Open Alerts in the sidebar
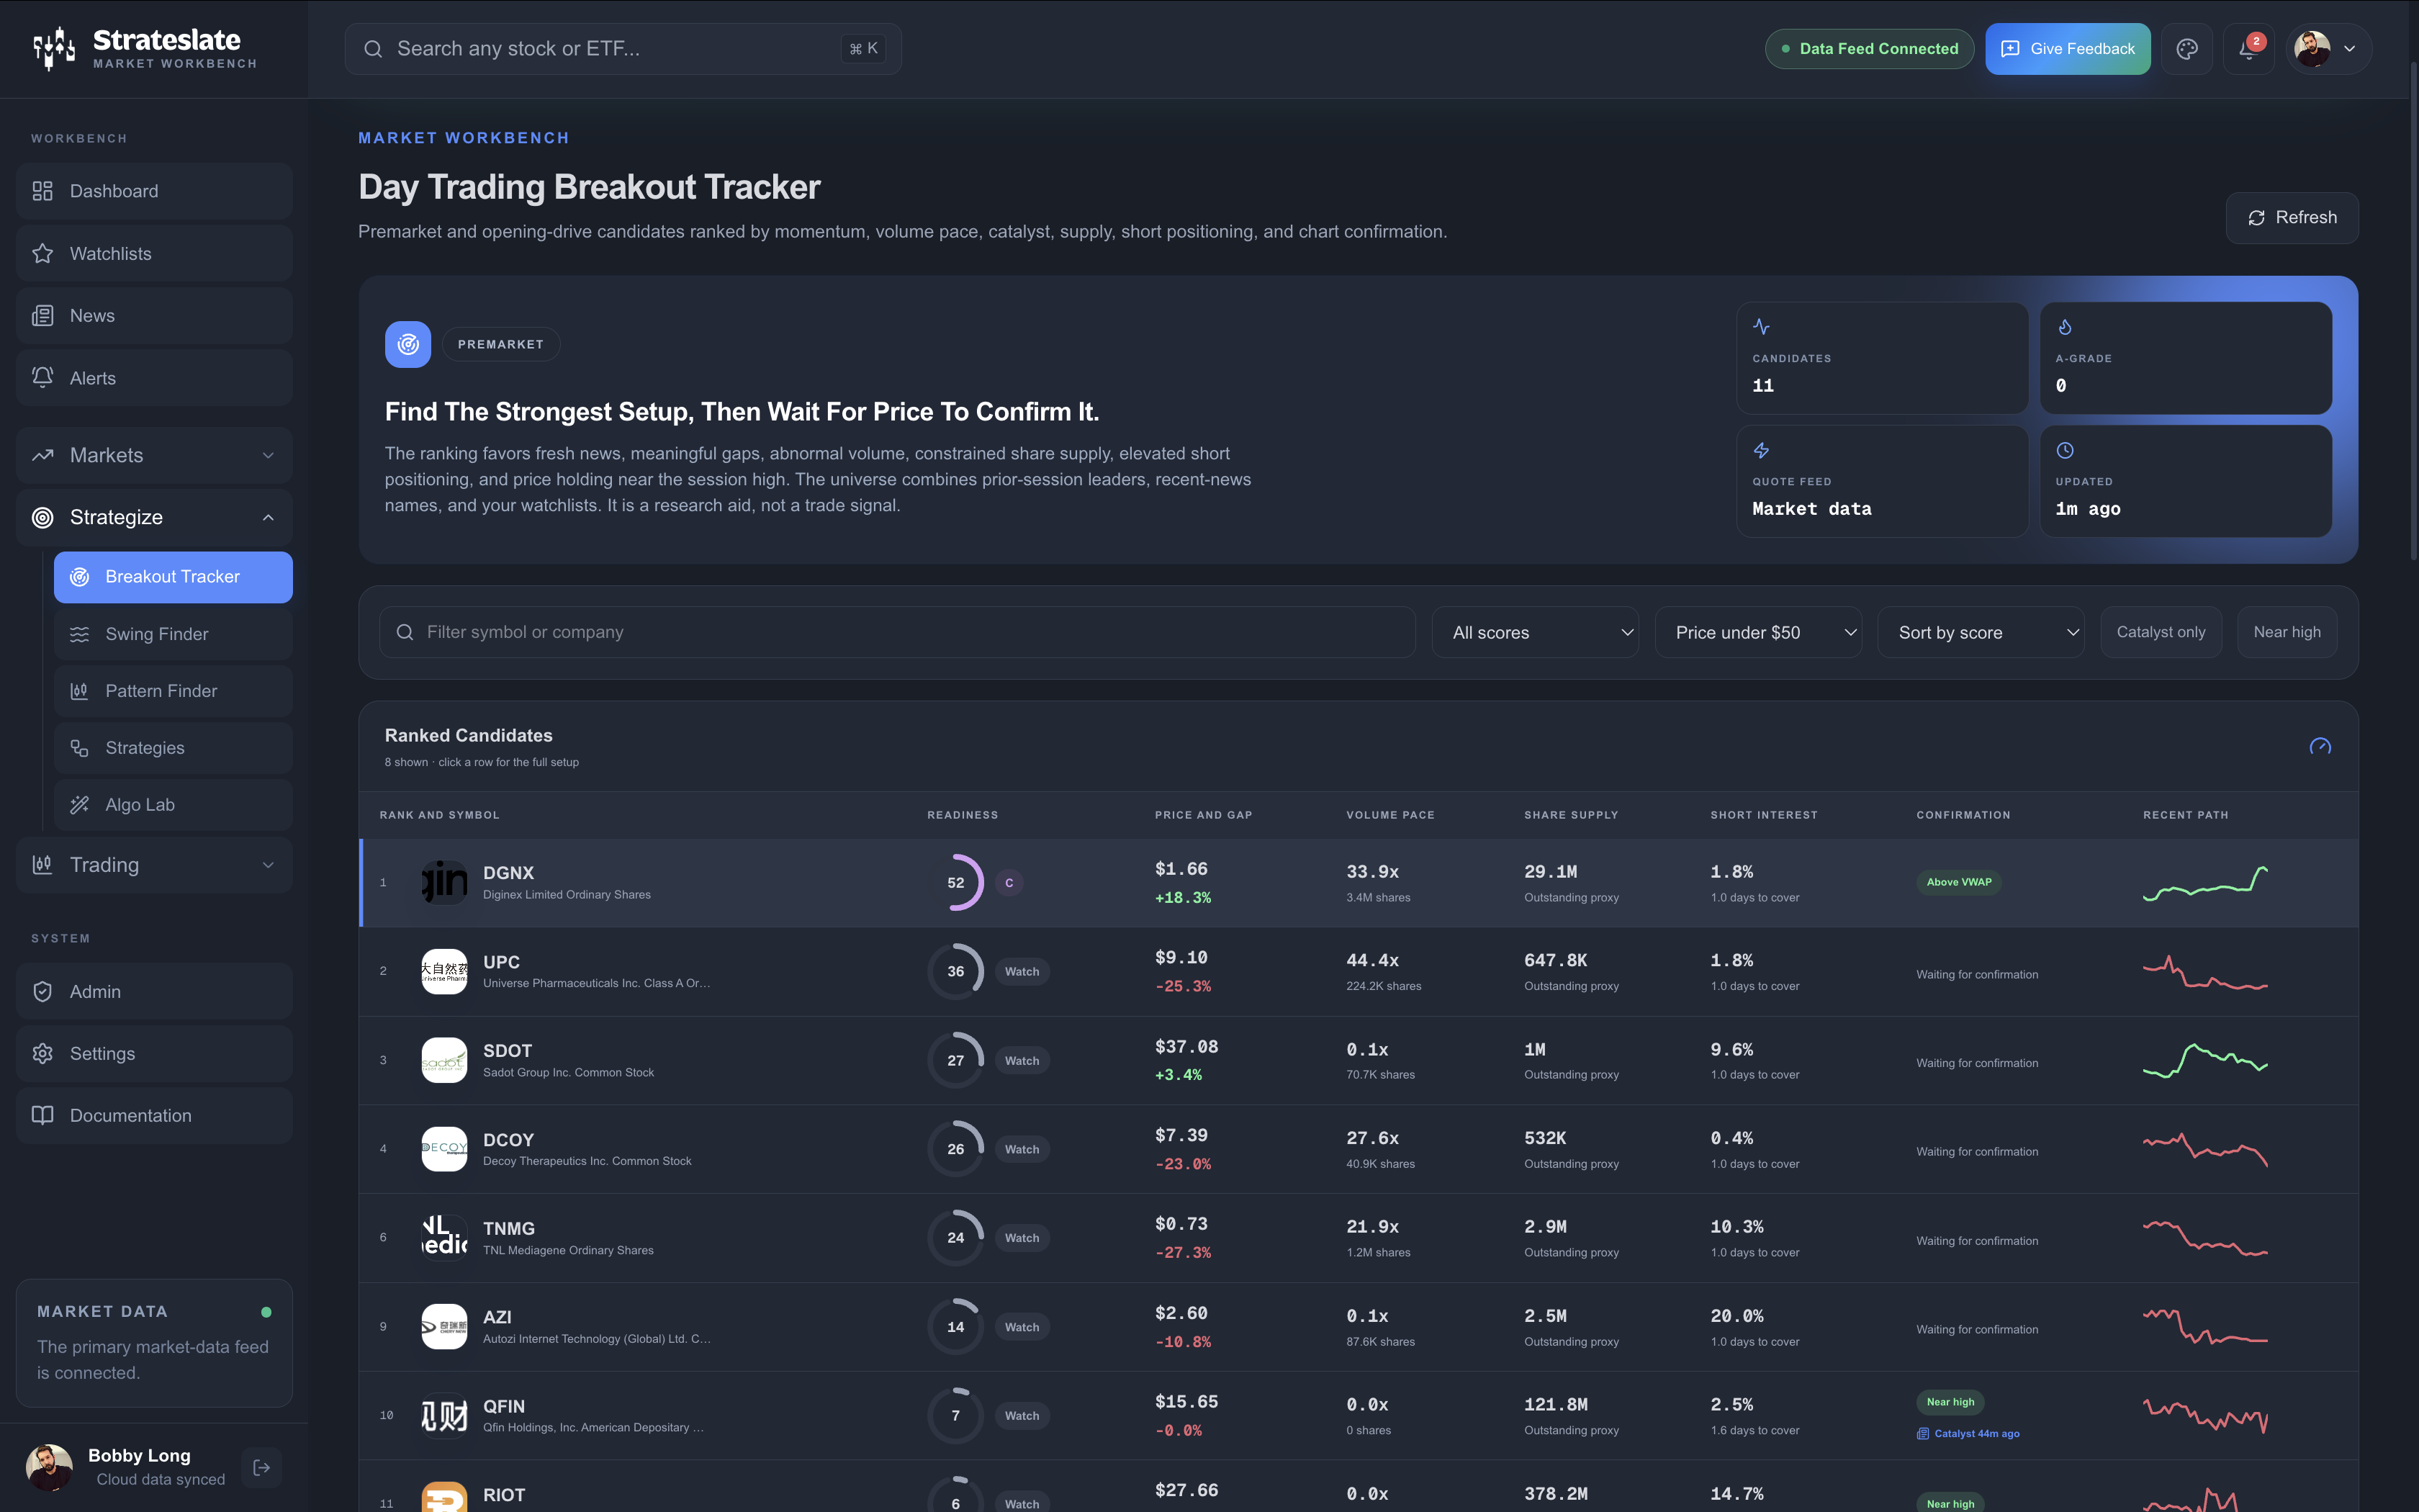The image size is (2419, 1512). (x=154, y=378)
